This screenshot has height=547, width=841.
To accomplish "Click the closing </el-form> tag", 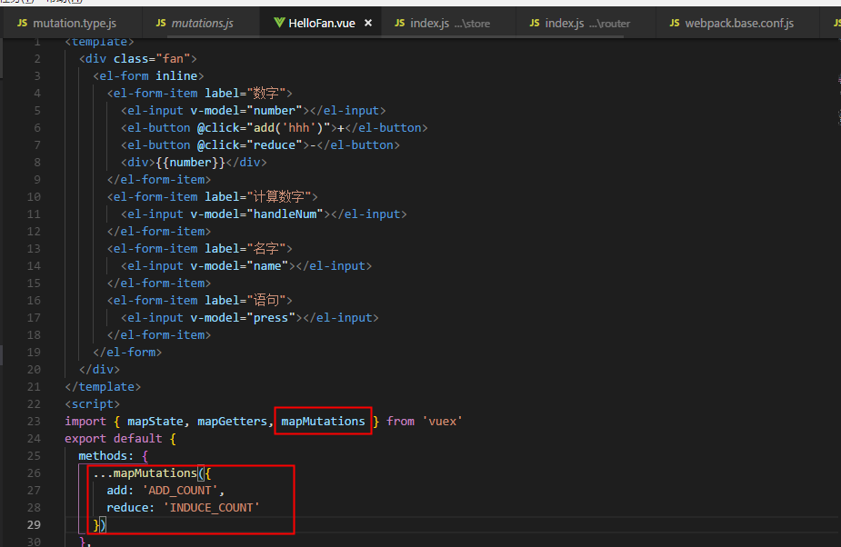I will [127, 353].
